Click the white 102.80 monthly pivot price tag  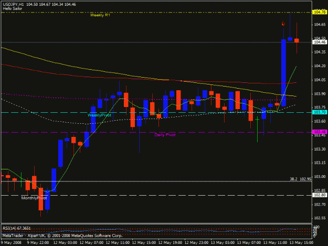(x=320, y=195)
